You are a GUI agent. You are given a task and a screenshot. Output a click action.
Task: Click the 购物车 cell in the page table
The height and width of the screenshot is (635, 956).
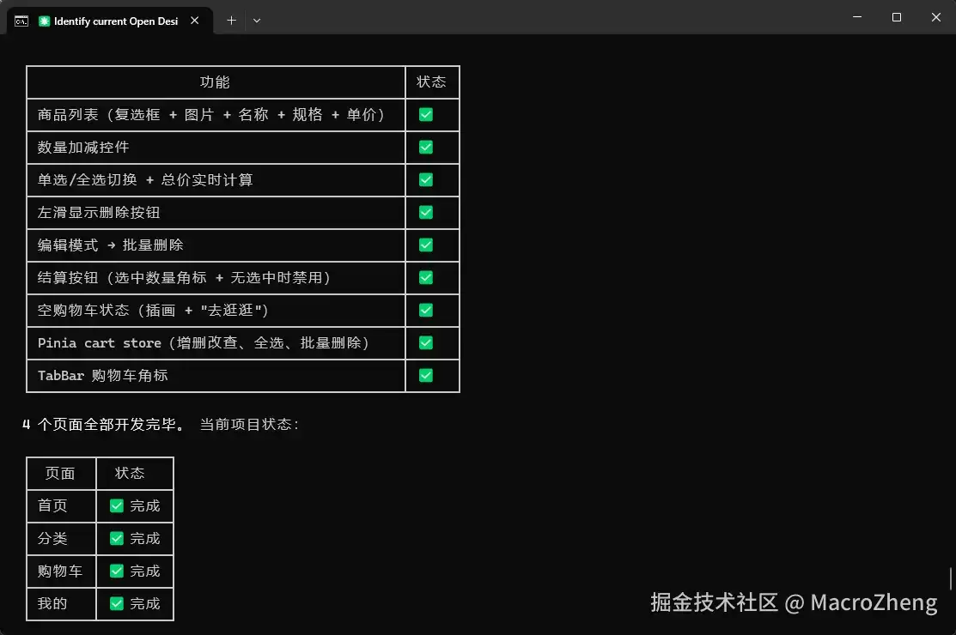point(60,571)
